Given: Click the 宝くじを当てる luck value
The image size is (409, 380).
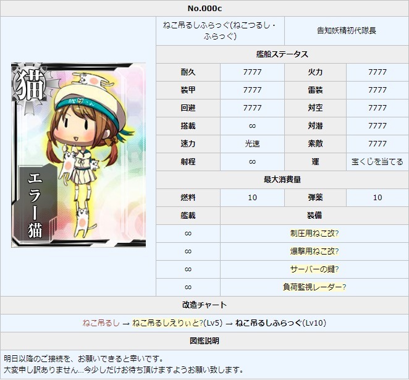Looking at the screenshot, I should [x=377, y=161].
